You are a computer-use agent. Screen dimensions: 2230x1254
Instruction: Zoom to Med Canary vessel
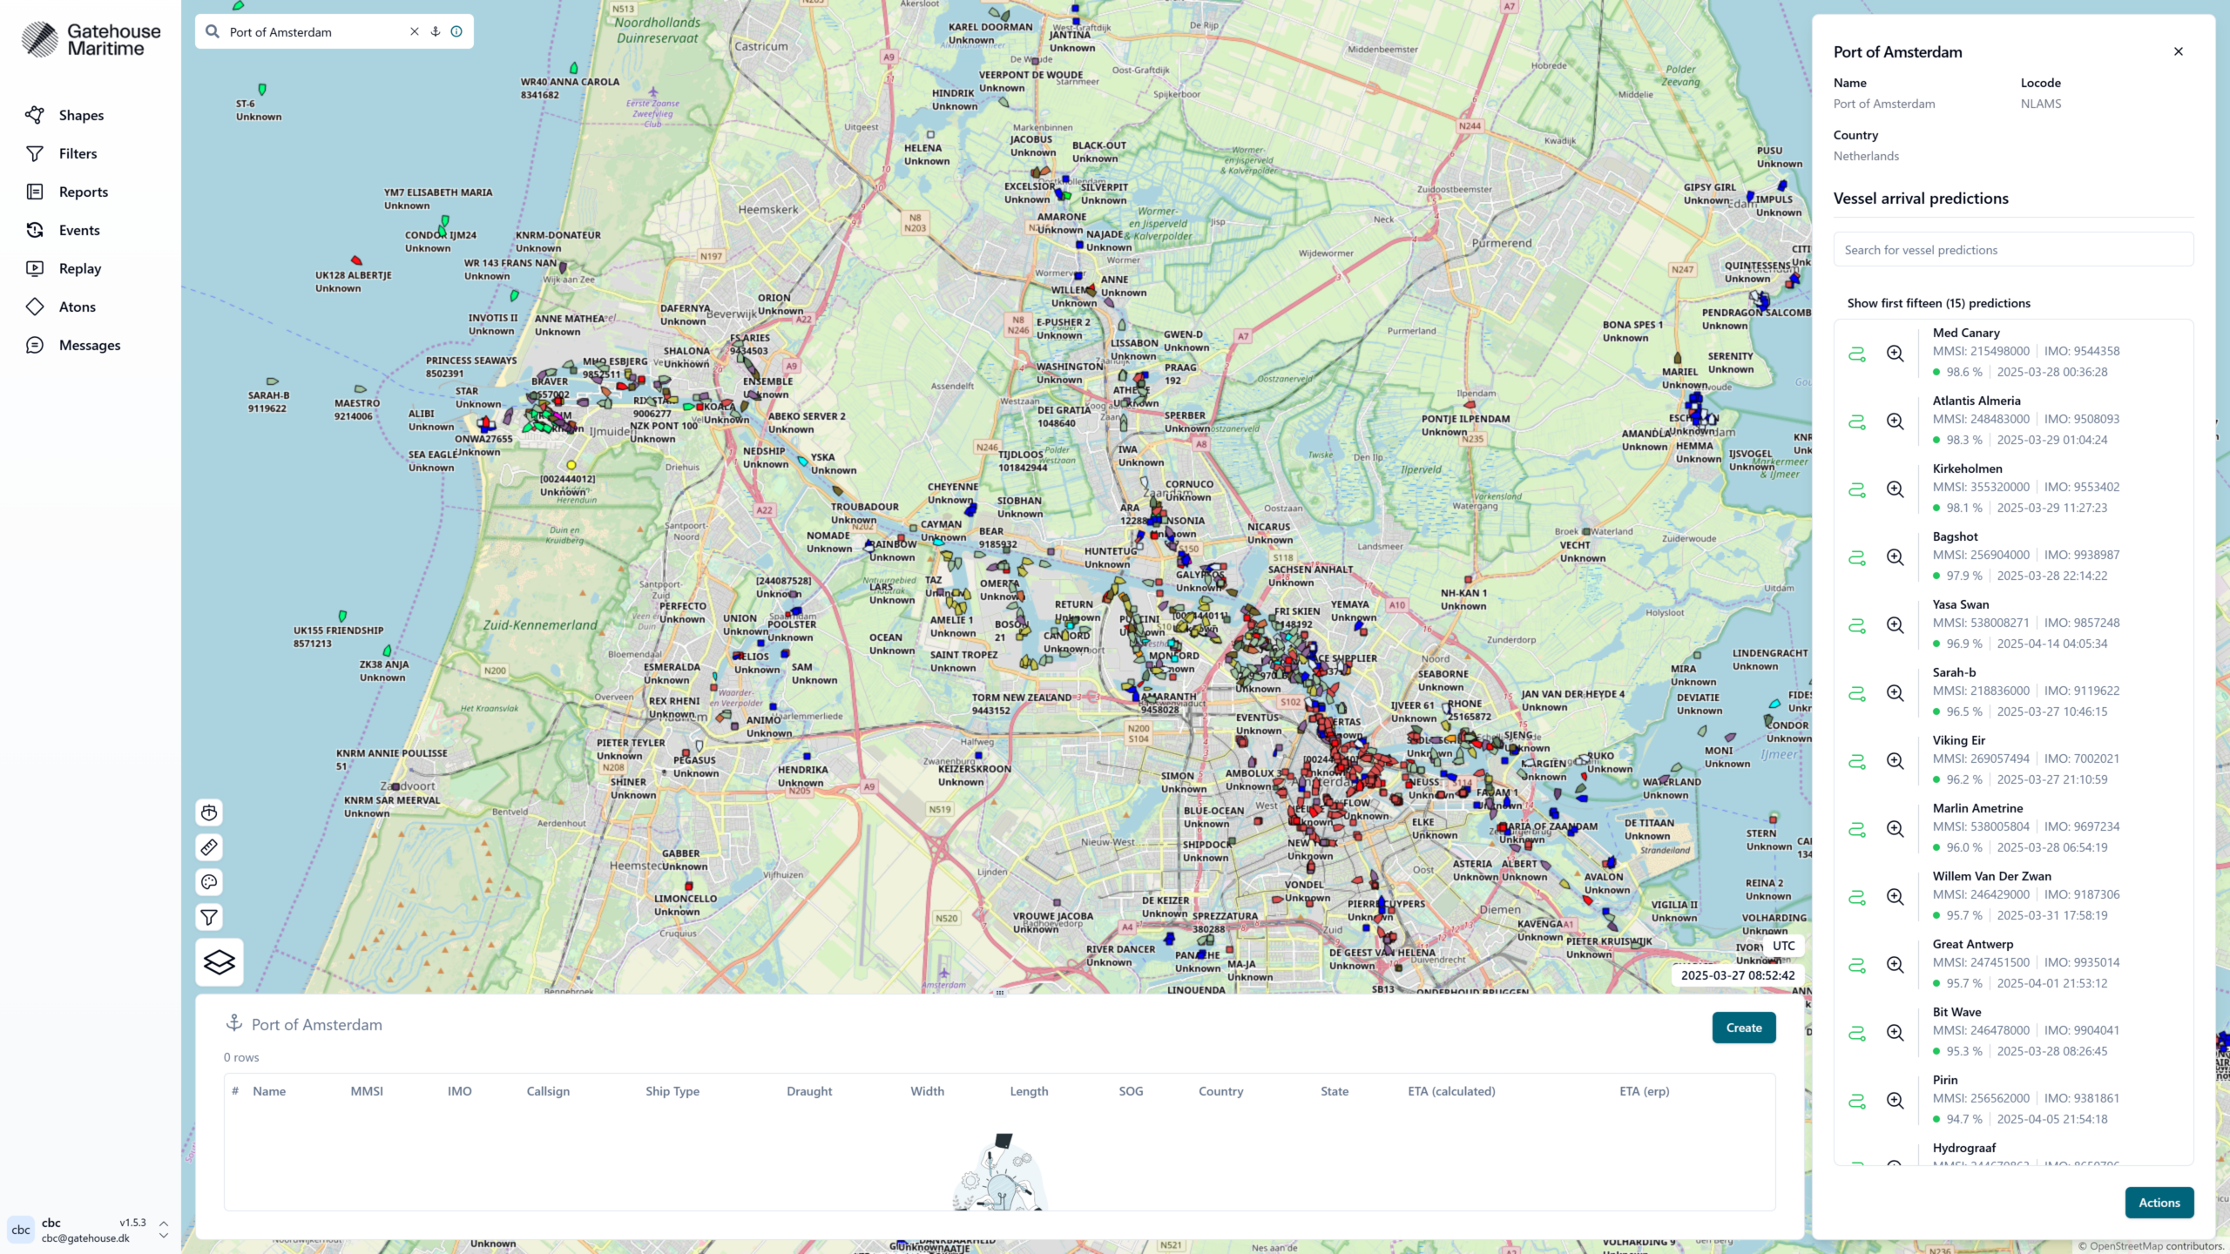point(1895,354)
